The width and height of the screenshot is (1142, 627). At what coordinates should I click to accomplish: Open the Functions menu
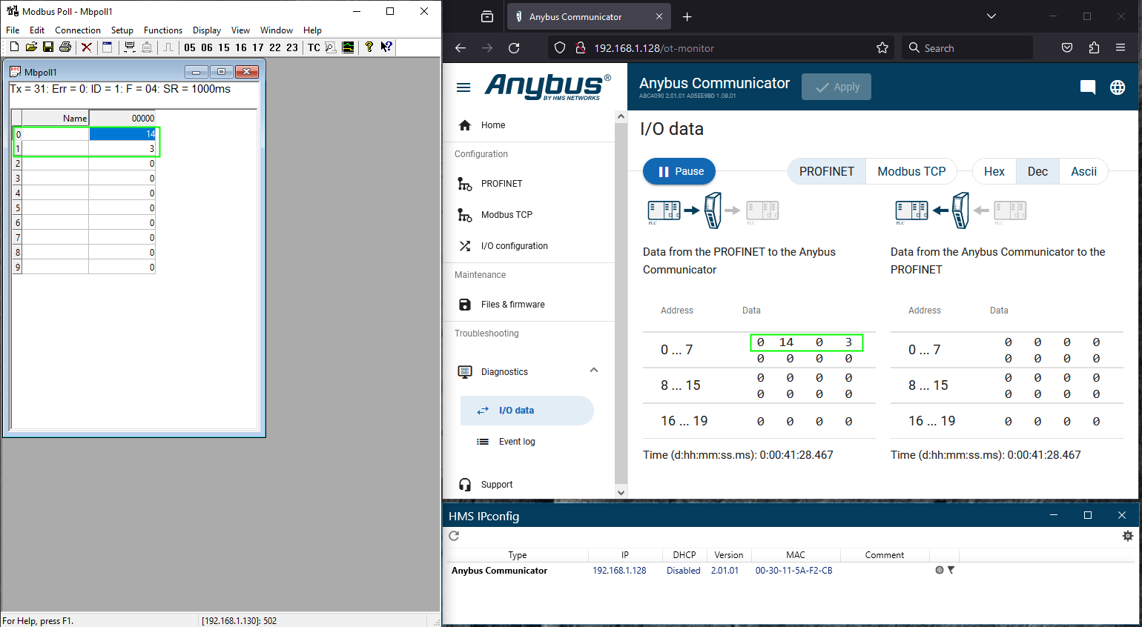click(x=162, y=30)
